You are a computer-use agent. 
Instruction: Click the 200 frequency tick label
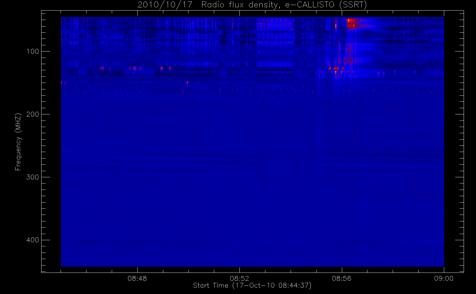coord(33,114)
